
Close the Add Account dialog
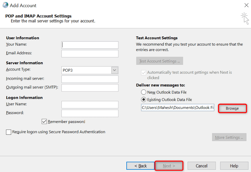(x=246, y=5)
